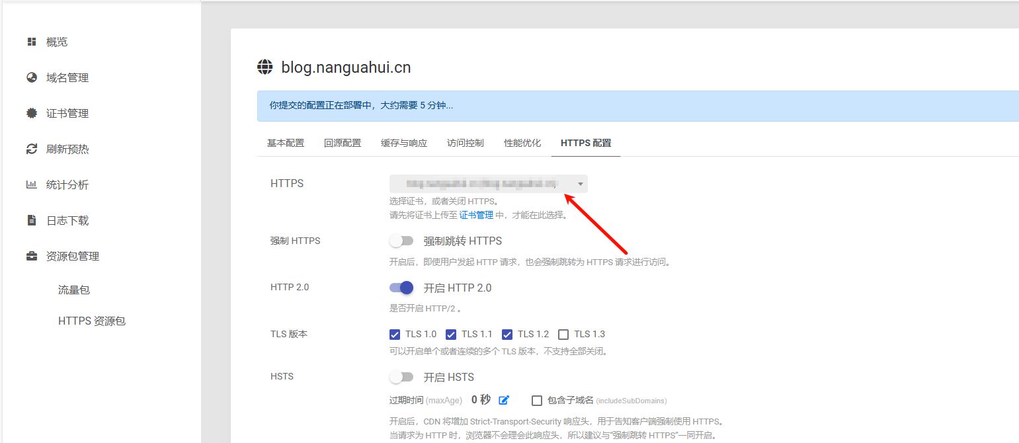
Task: Tick the 包含子域名 checkbox
Action: coord(537,401)
